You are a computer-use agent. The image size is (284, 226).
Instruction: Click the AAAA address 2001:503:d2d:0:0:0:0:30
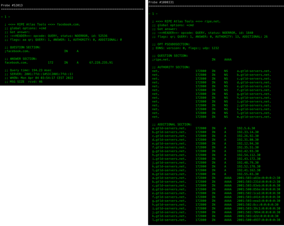click(x=257, y=216)
